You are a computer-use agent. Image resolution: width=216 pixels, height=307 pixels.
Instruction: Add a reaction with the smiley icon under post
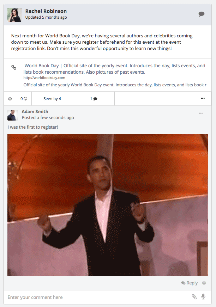10,99
